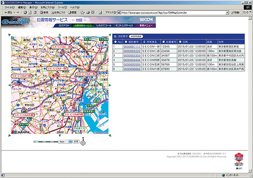Click the 地図再描画 redraw map button
253x178 pixels.
(136, 37)
